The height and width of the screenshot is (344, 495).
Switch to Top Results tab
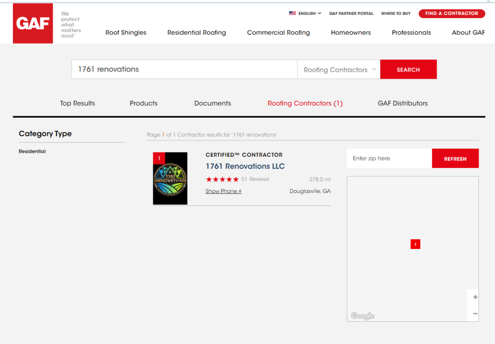coord(77,103)
